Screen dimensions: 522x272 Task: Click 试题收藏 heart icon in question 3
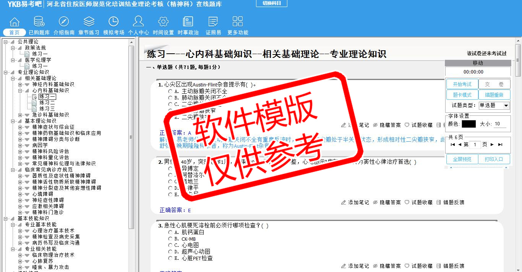(407, 266)
